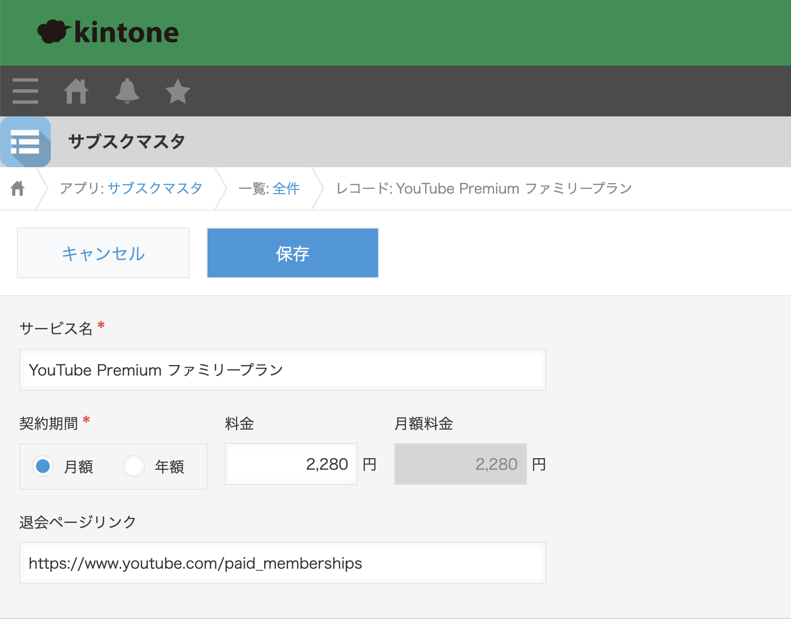Screen dimensions: 791x619
Task: Open the kintone hamburger menu
Action: coord(25,91)
